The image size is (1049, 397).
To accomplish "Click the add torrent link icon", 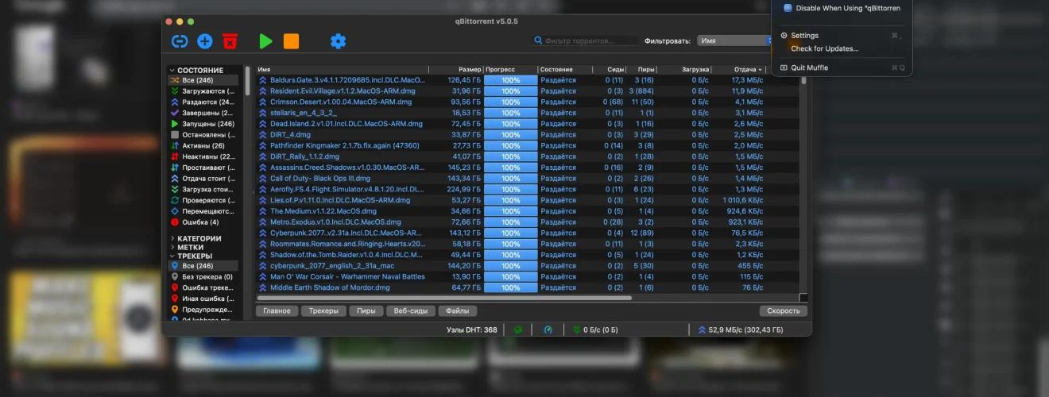I will pyautogui.click(x=180, y=41).
